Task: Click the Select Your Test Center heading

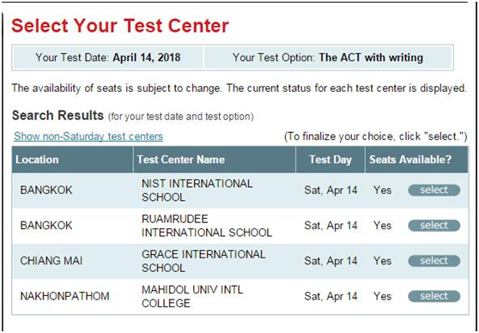Action: click(x=120, y=26)
